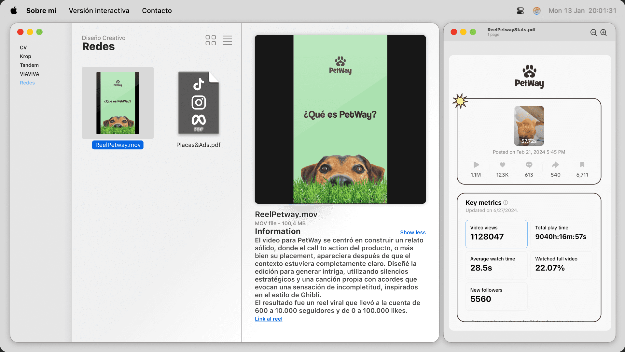This screenshot has height=352, width=625.
Task: Click the cat video thumbnail in stats
Action: pos(529,126)
